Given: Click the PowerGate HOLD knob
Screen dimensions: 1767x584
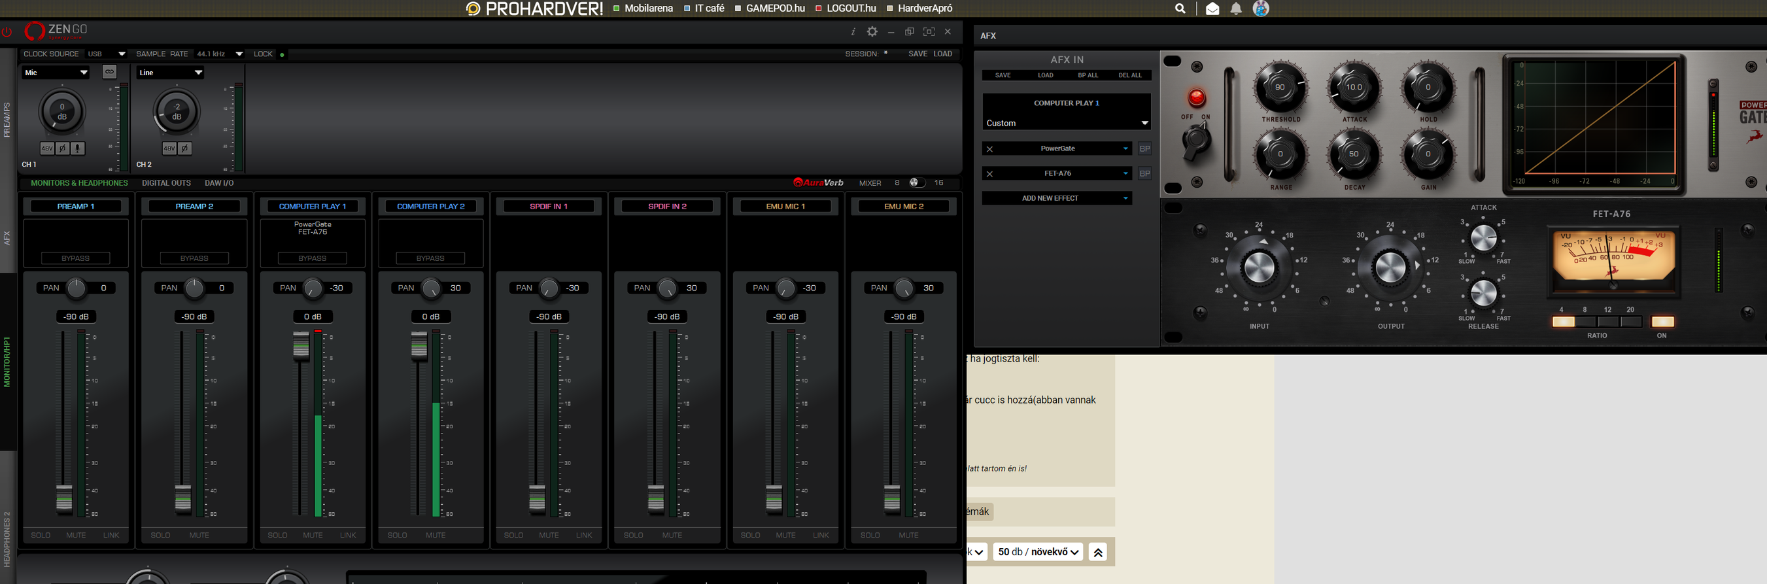Looking at the screenshot, I should pos(1428,87).
